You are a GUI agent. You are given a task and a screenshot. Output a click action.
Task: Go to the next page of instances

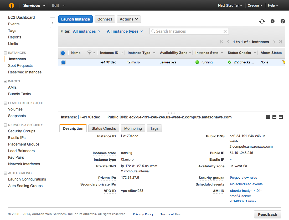[x=274, y=42]
